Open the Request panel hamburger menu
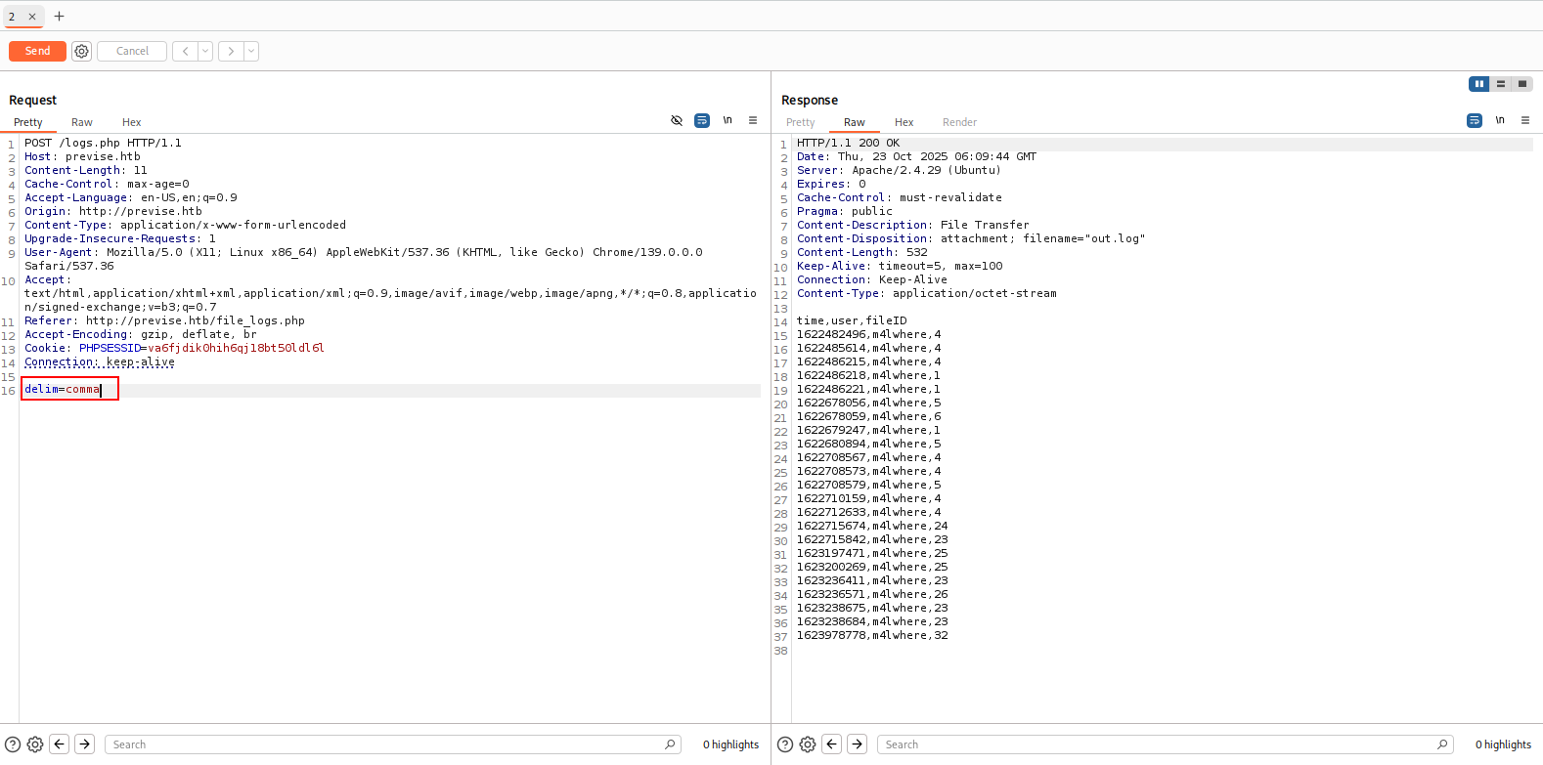This screenshot has width=1543, height=765. pos(753,120)
